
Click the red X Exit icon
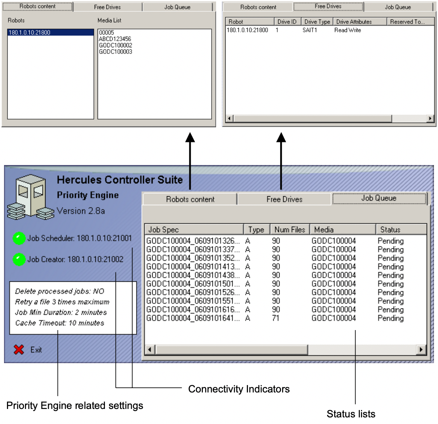pyautogui.click(x=19, y=350)
